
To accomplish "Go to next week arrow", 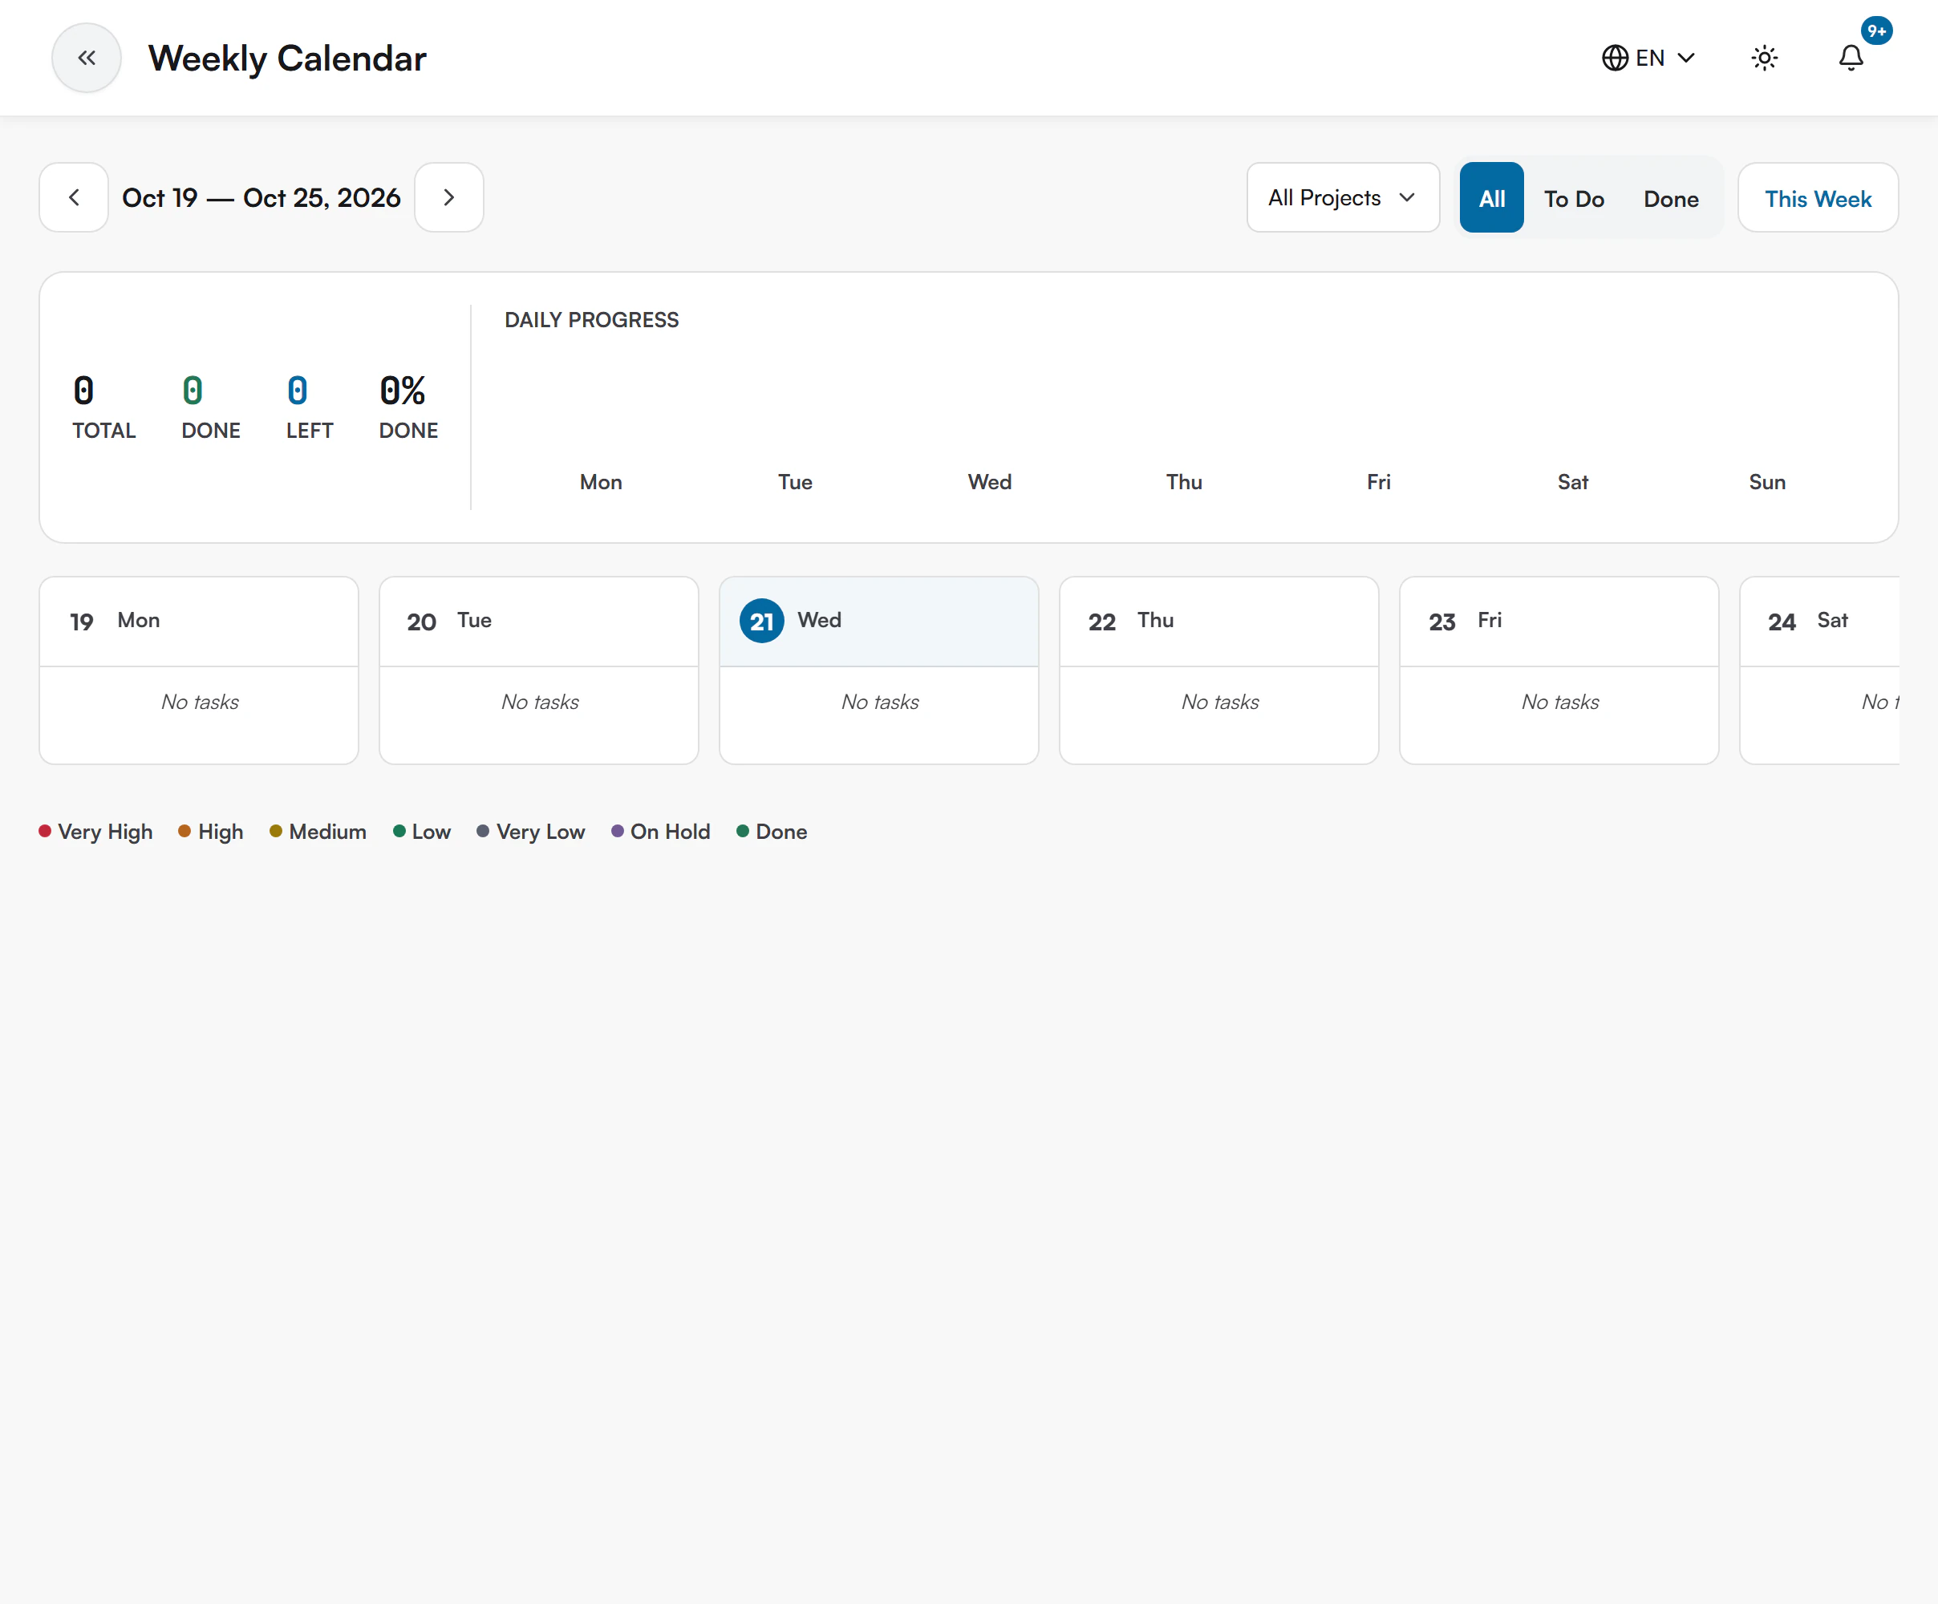I will tap(448, 197).
